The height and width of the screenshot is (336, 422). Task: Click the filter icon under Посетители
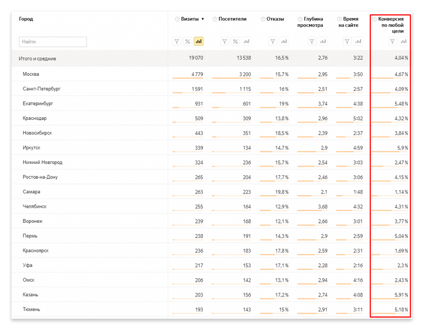coord(225,42)
